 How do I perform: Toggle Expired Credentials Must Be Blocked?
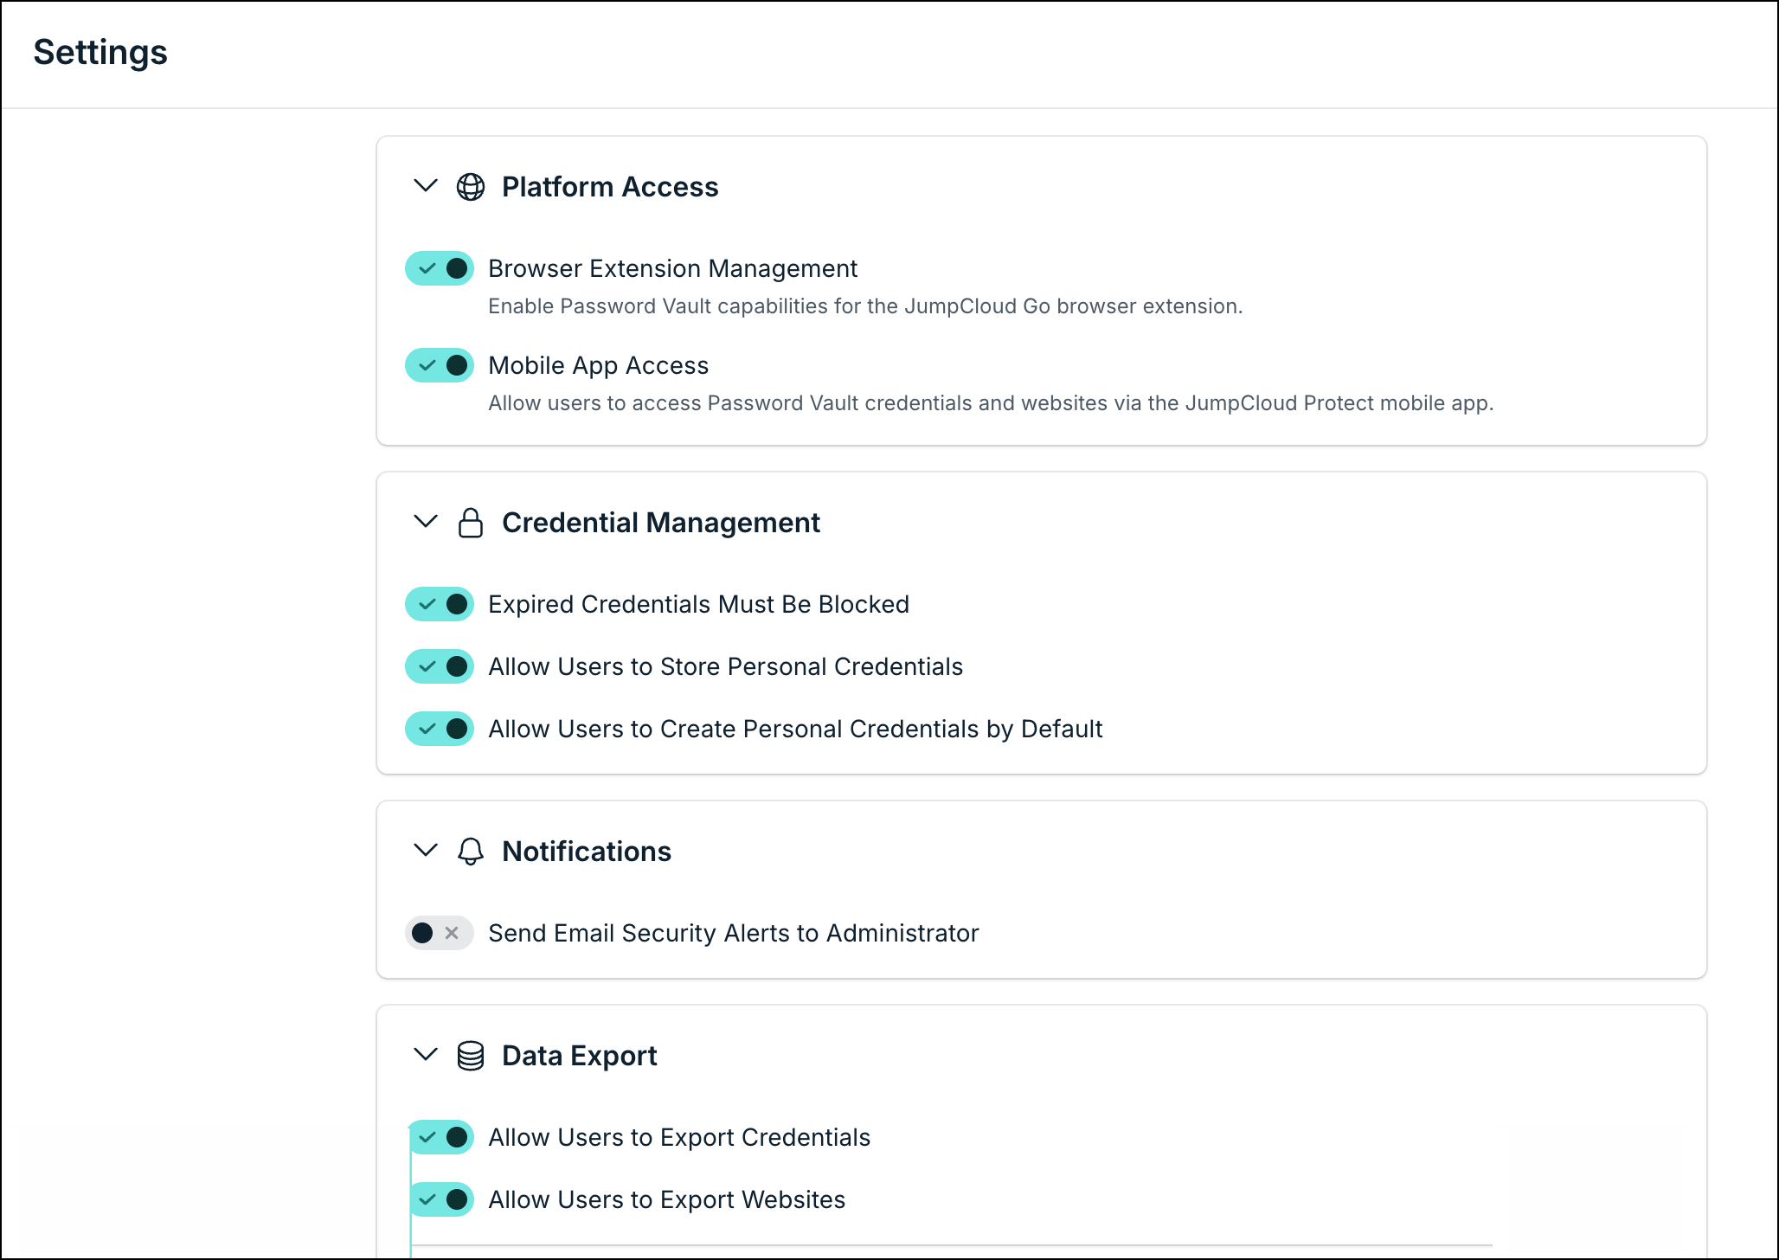(x=440, y=604)
